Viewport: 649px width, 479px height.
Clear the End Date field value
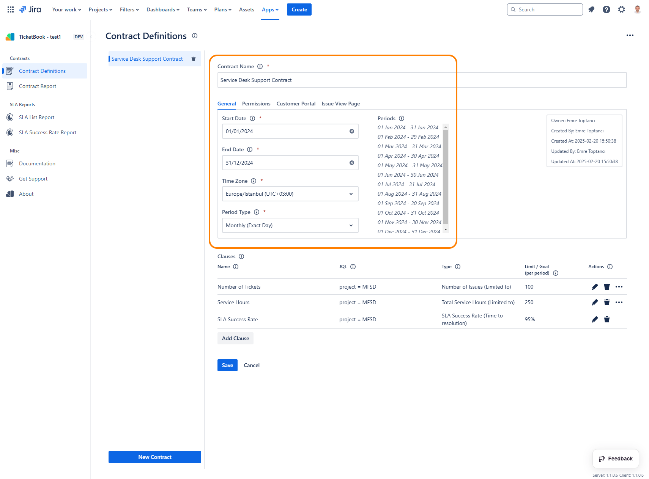pos(351,163)
